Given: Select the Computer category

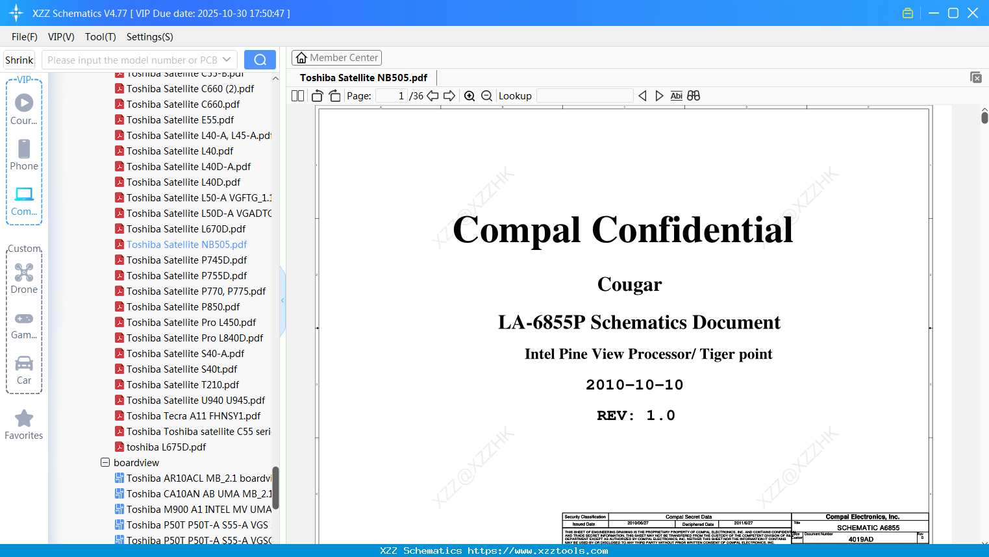Looking at the screenshot, I should [x=24, y=201].
